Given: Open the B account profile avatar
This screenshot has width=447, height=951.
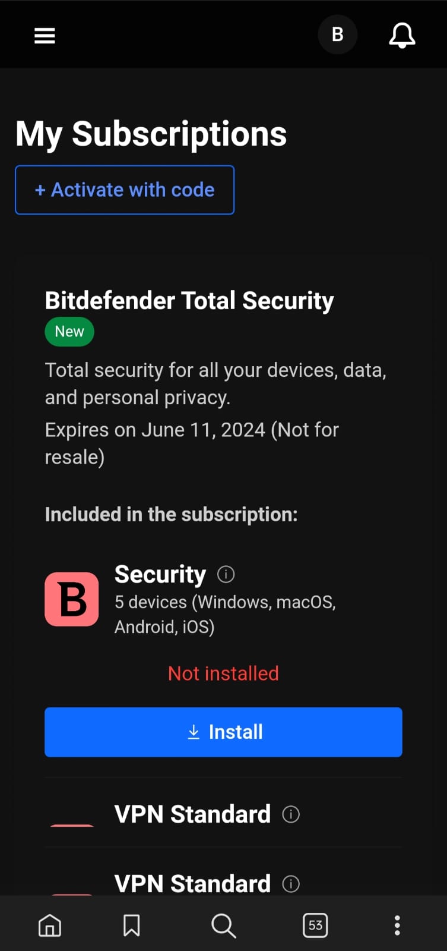Looking at the screenshot, I should 337,34.
